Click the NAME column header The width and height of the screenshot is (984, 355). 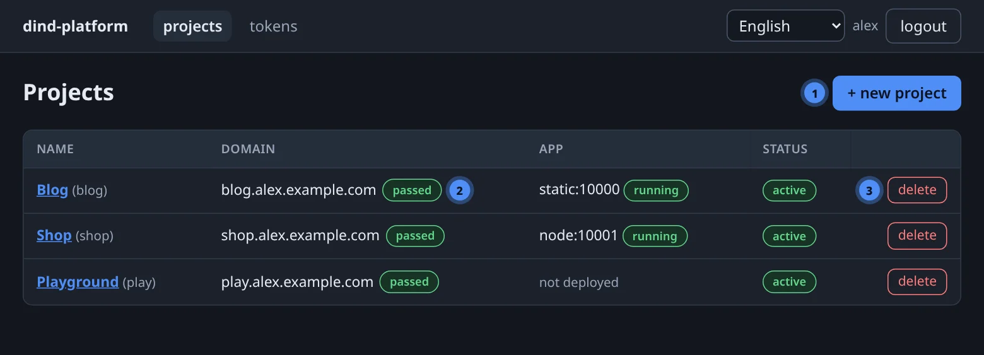[56, 149]
